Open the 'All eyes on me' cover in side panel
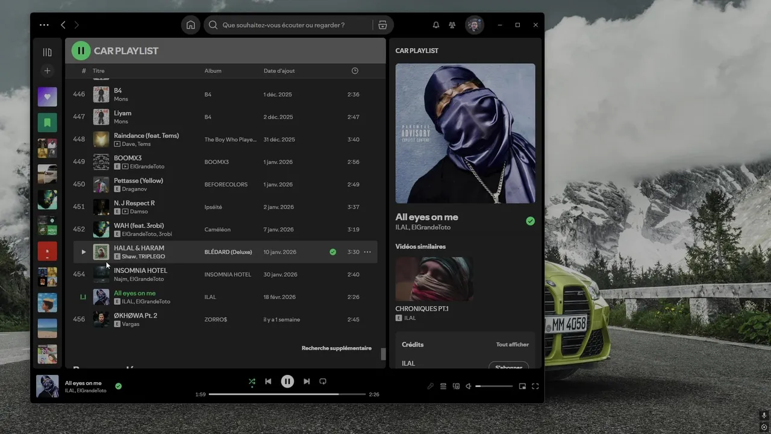 [465, 133]
